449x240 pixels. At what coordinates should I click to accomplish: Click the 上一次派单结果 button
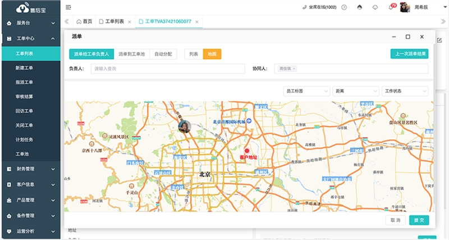coord(409,54)
